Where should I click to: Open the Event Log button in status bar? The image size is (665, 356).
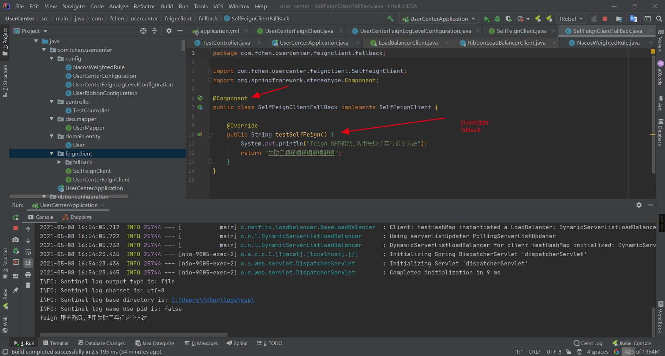588,343
